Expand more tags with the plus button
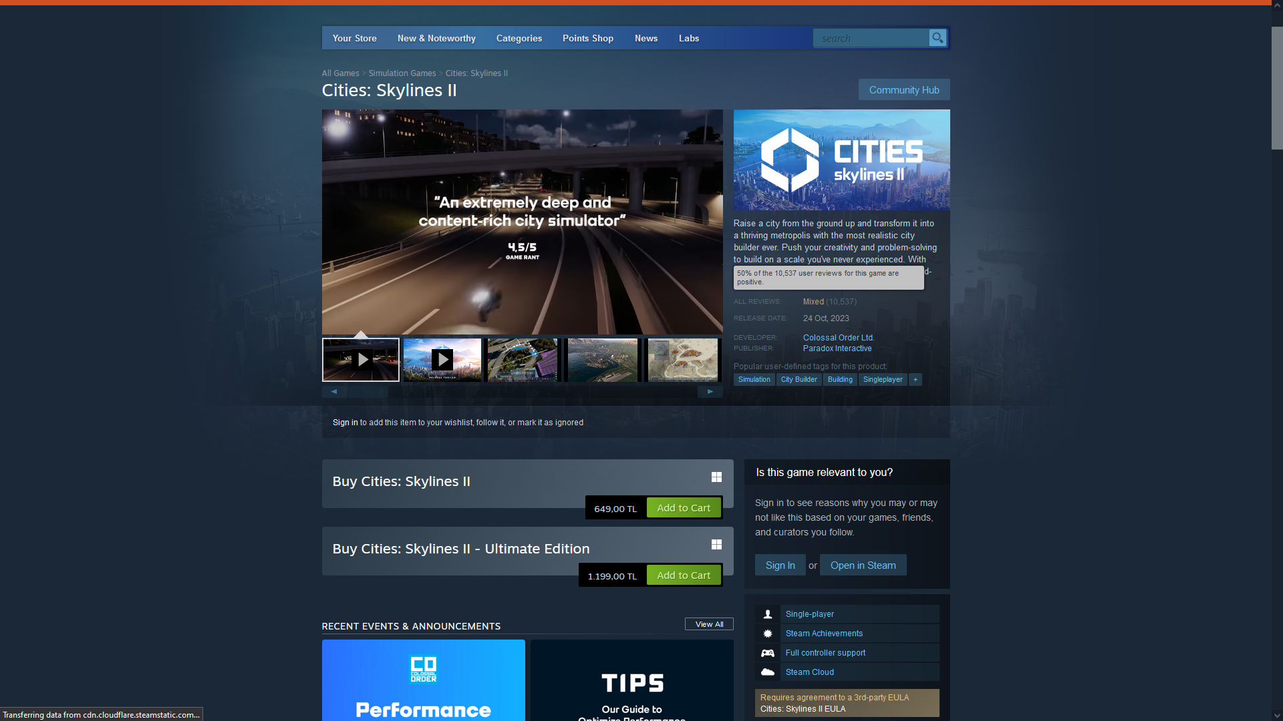Image resolution: width=1283 pixels, height=721 pixels. [x=915, y=379]
